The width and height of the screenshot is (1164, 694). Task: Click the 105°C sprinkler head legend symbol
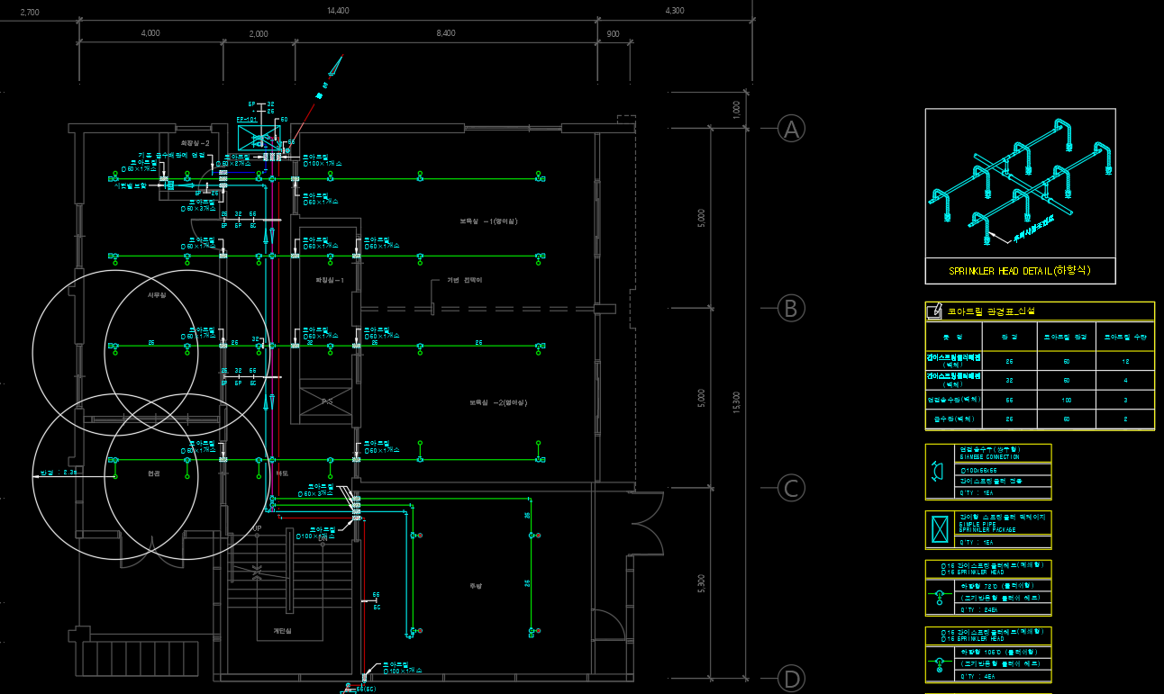tap(939, 662)
